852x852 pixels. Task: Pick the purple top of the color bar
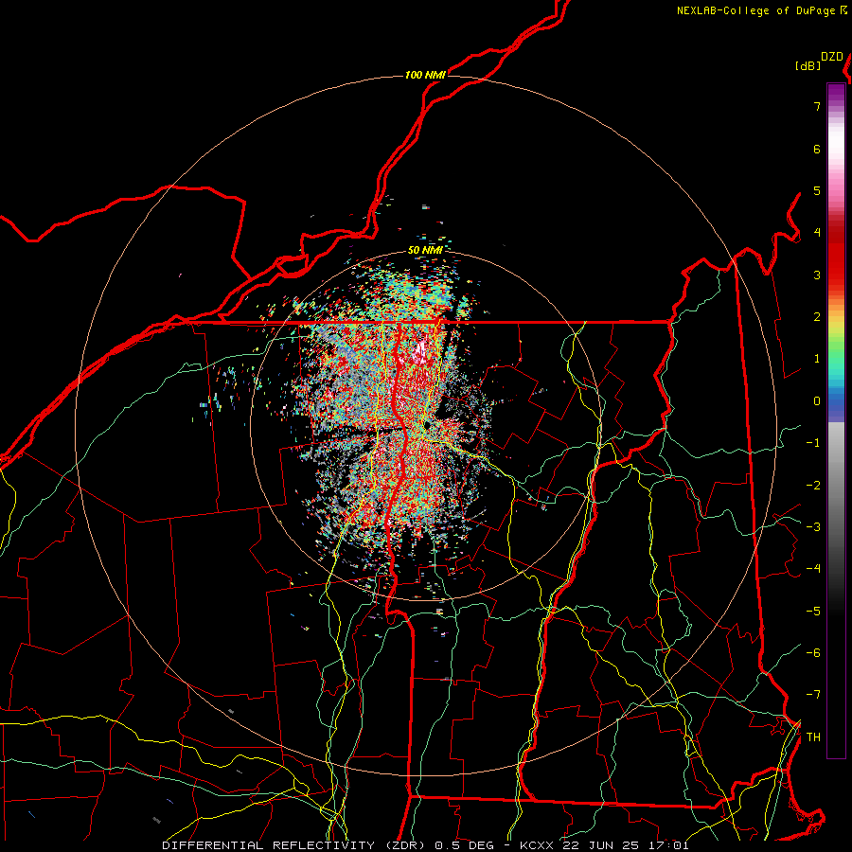pyautogui.click(x=836, y=94)
